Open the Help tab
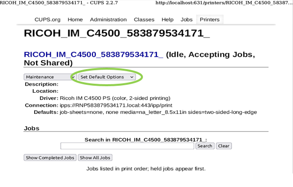Screen dimensions: 293x187 [x=168, y=20]
